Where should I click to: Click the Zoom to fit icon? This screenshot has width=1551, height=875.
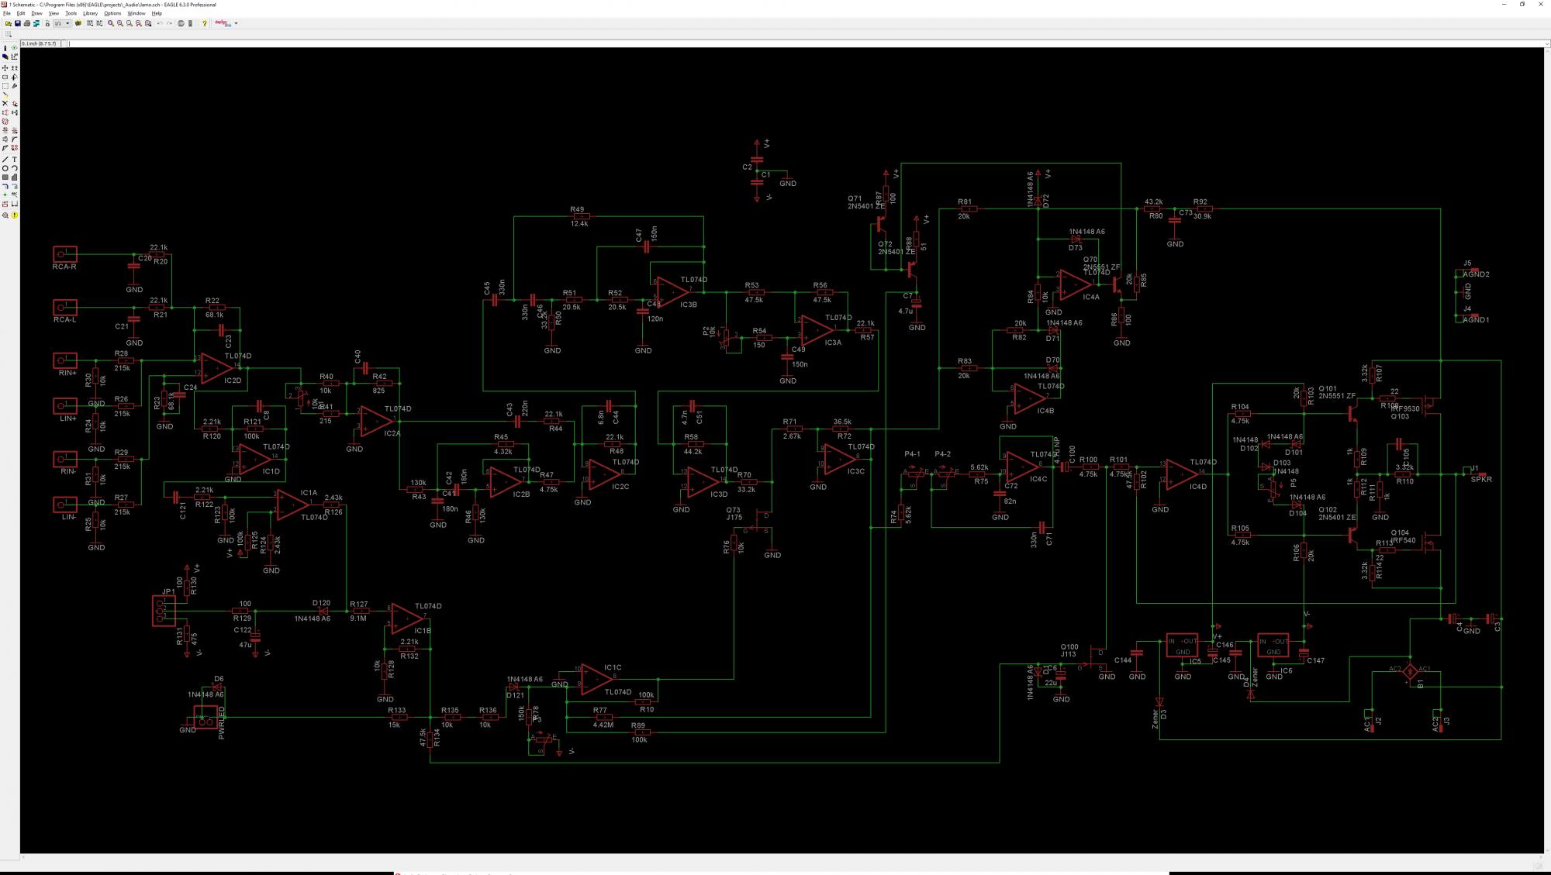pos(111,23)
